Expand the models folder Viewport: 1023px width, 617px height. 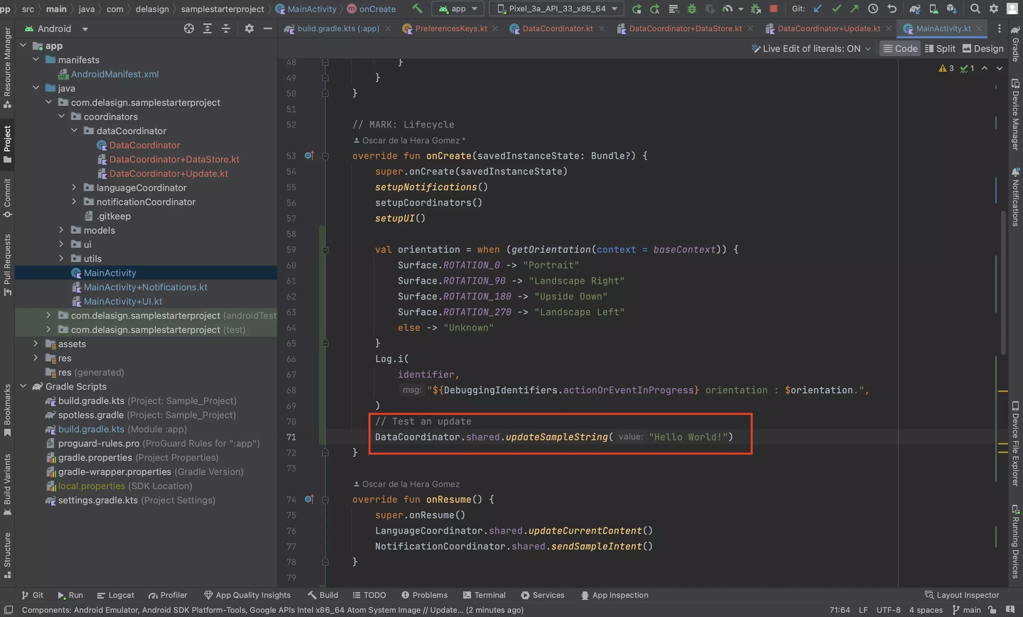[x=61, y=230]
